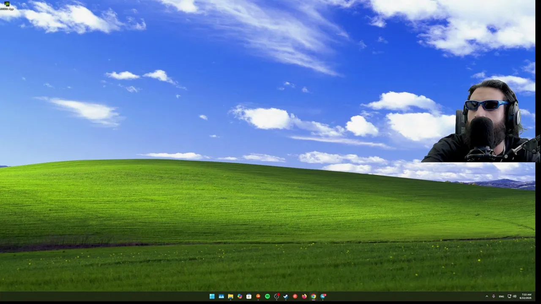The image size is (541, 304).
Task: Open the Windows Start menu
Action: (x=212, y=296)
